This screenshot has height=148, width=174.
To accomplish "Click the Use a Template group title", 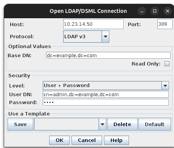I will point(29,114).
